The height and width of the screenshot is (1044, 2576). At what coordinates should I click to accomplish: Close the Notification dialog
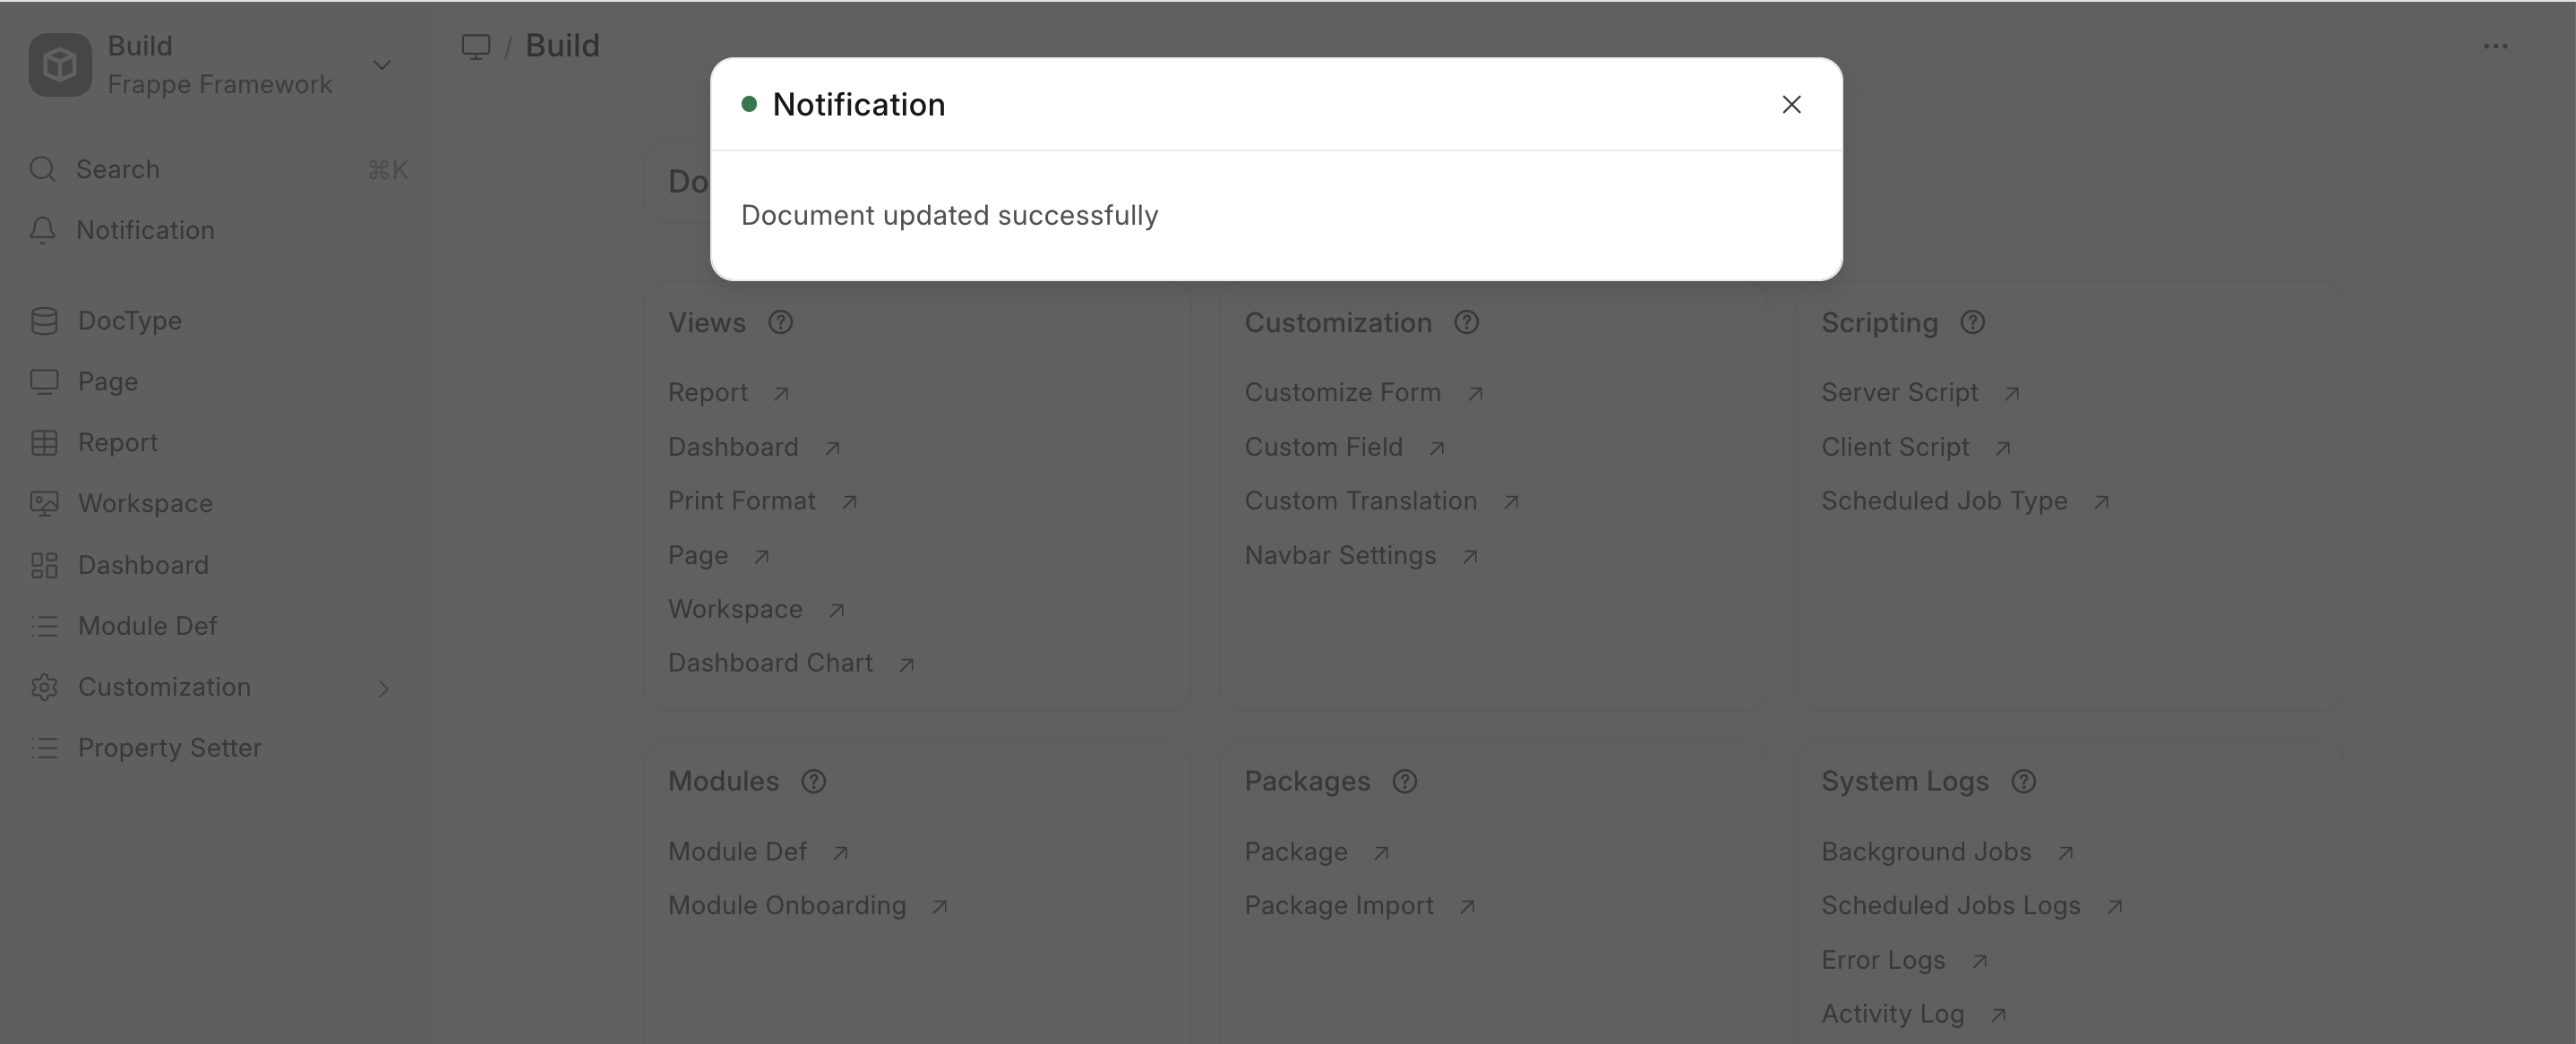tap(1791, 104)
